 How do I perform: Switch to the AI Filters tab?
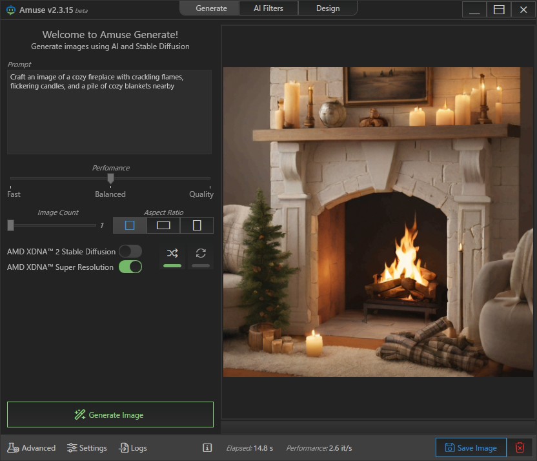point(269,8)
